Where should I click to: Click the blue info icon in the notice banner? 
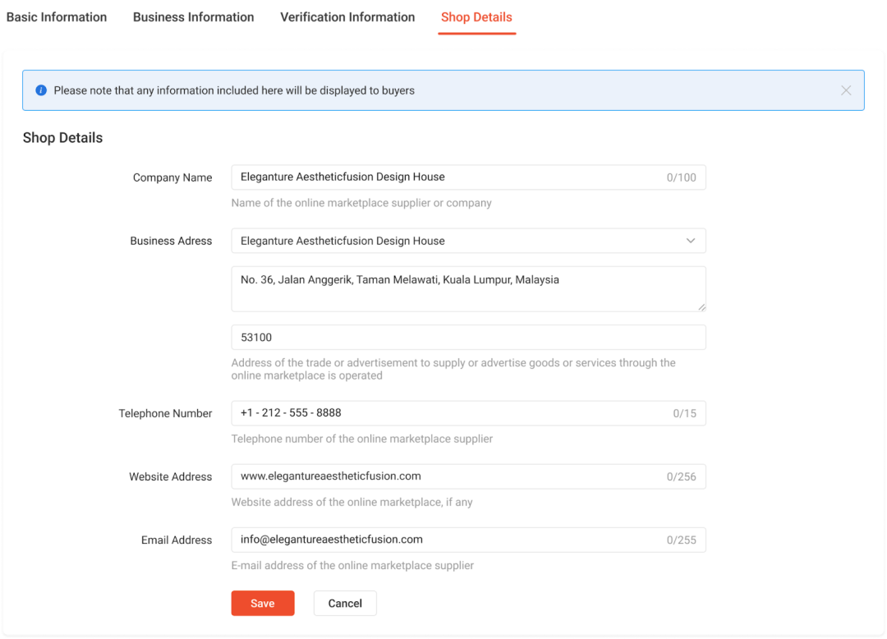41,90
